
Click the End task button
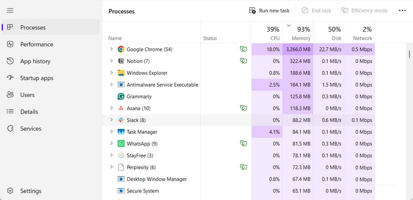(316, 10)
